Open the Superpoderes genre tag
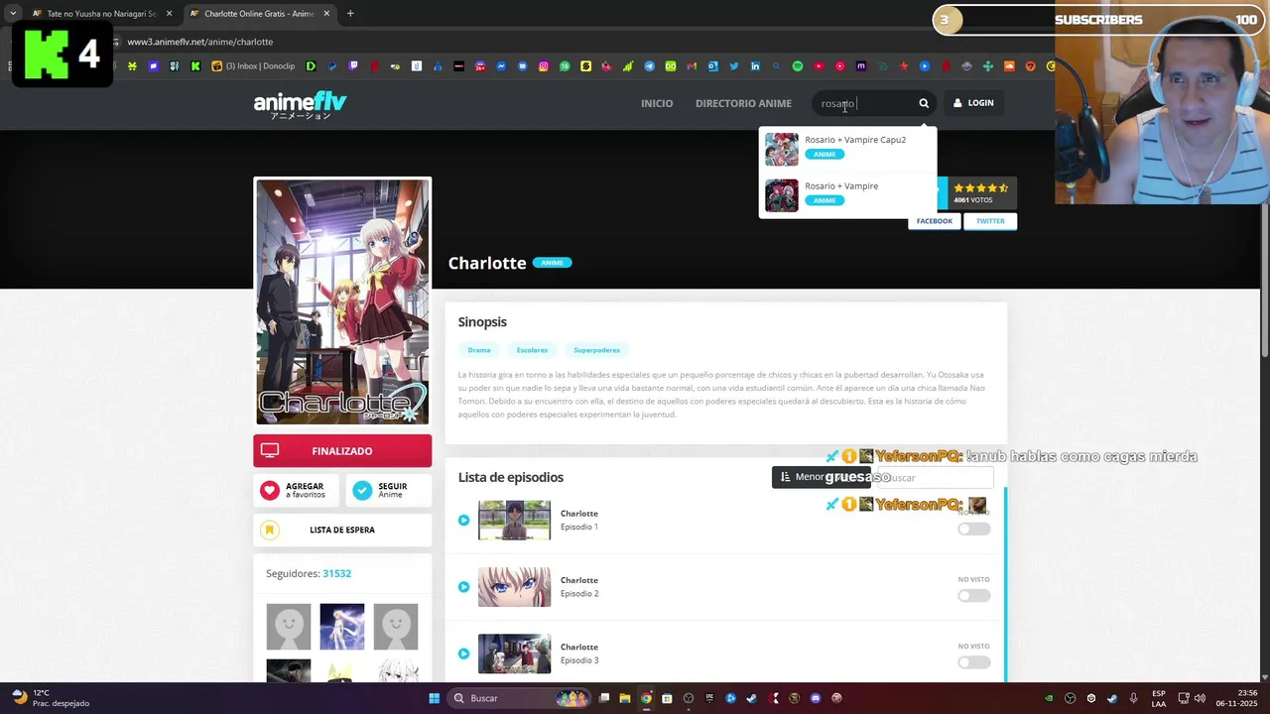The height and width of the screenshot is (714, 1270). [x=596, y=350]
